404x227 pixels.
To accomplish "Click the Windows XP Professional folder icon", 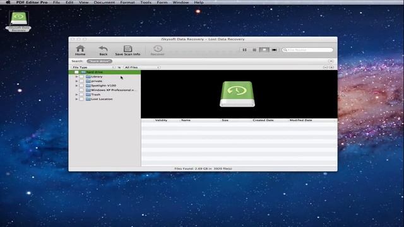I will pyautogui.click(x=88, y=90).
